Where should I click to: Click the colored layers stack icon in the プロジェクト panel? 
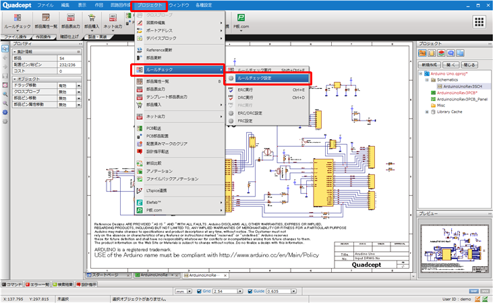point(441,53)
